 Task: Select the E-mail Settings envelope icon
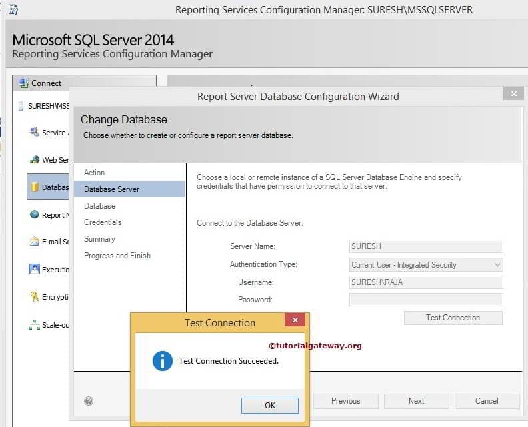(x=35, y=242)
